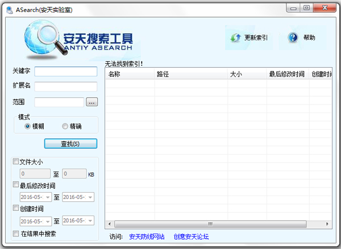Enable the 文件大小 file size filter
341x249 pixels.
point(16,161)
